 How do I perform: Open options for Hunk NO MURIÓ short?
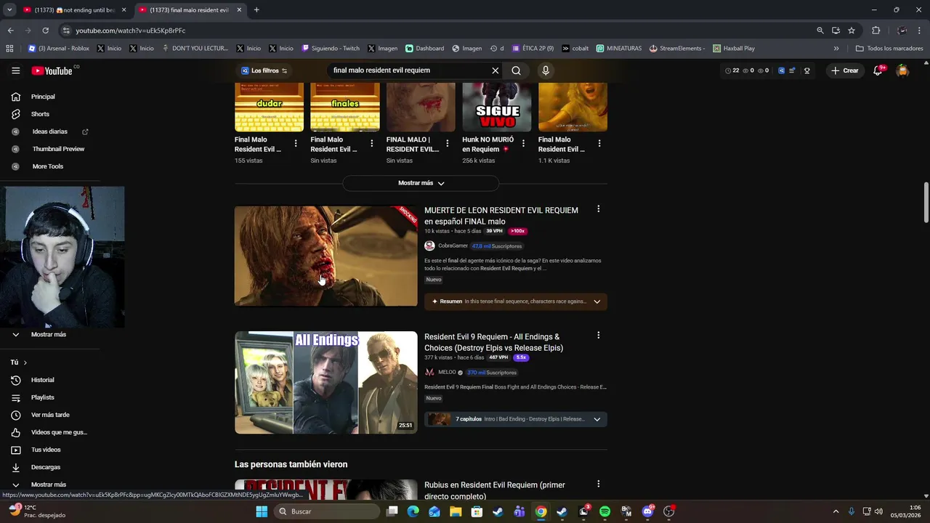pos(523,144)
